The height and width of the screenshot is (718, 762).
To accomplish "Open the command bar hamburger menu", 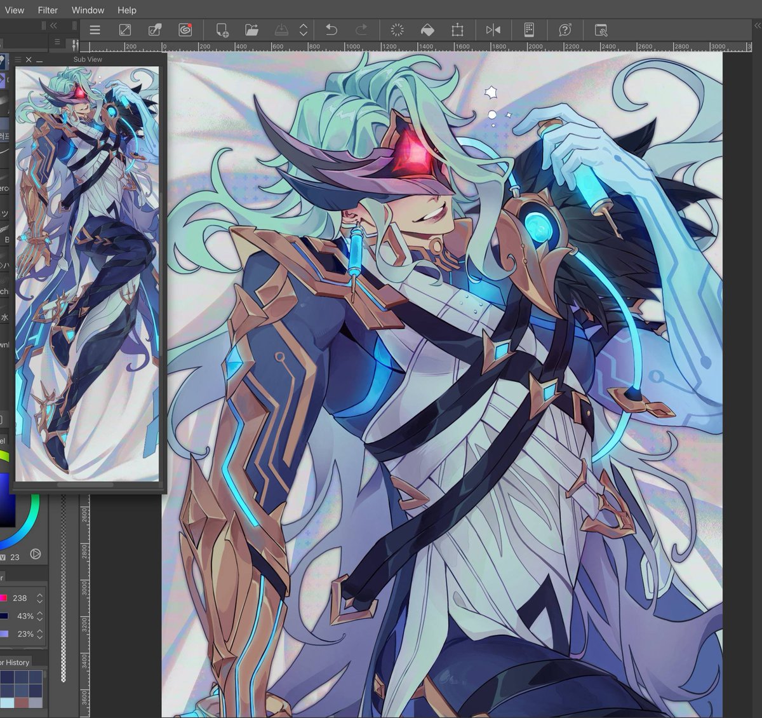I will click(95, 30).
